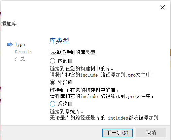The height and width of the screenshot is (140, 171).
Task: Click the blue arrow icon beside Type
Action: pos(10,44)
